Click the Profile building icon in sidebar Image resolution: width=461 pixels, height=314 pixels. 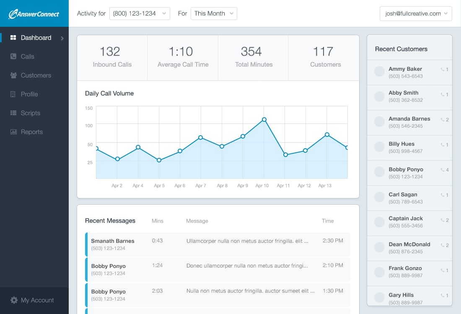(x=13, y=94)
